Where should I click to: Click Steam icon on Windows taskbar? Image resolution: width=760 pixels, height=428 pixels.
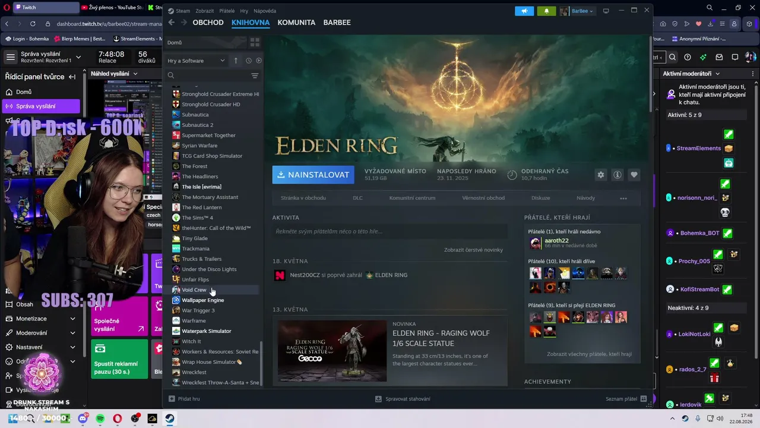tap(170, 418)
